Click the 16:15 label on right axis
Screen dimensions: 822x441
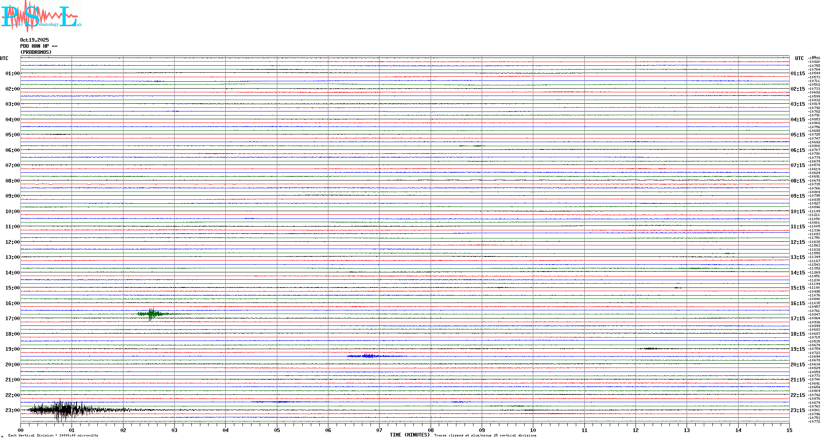tap(797, 303)
